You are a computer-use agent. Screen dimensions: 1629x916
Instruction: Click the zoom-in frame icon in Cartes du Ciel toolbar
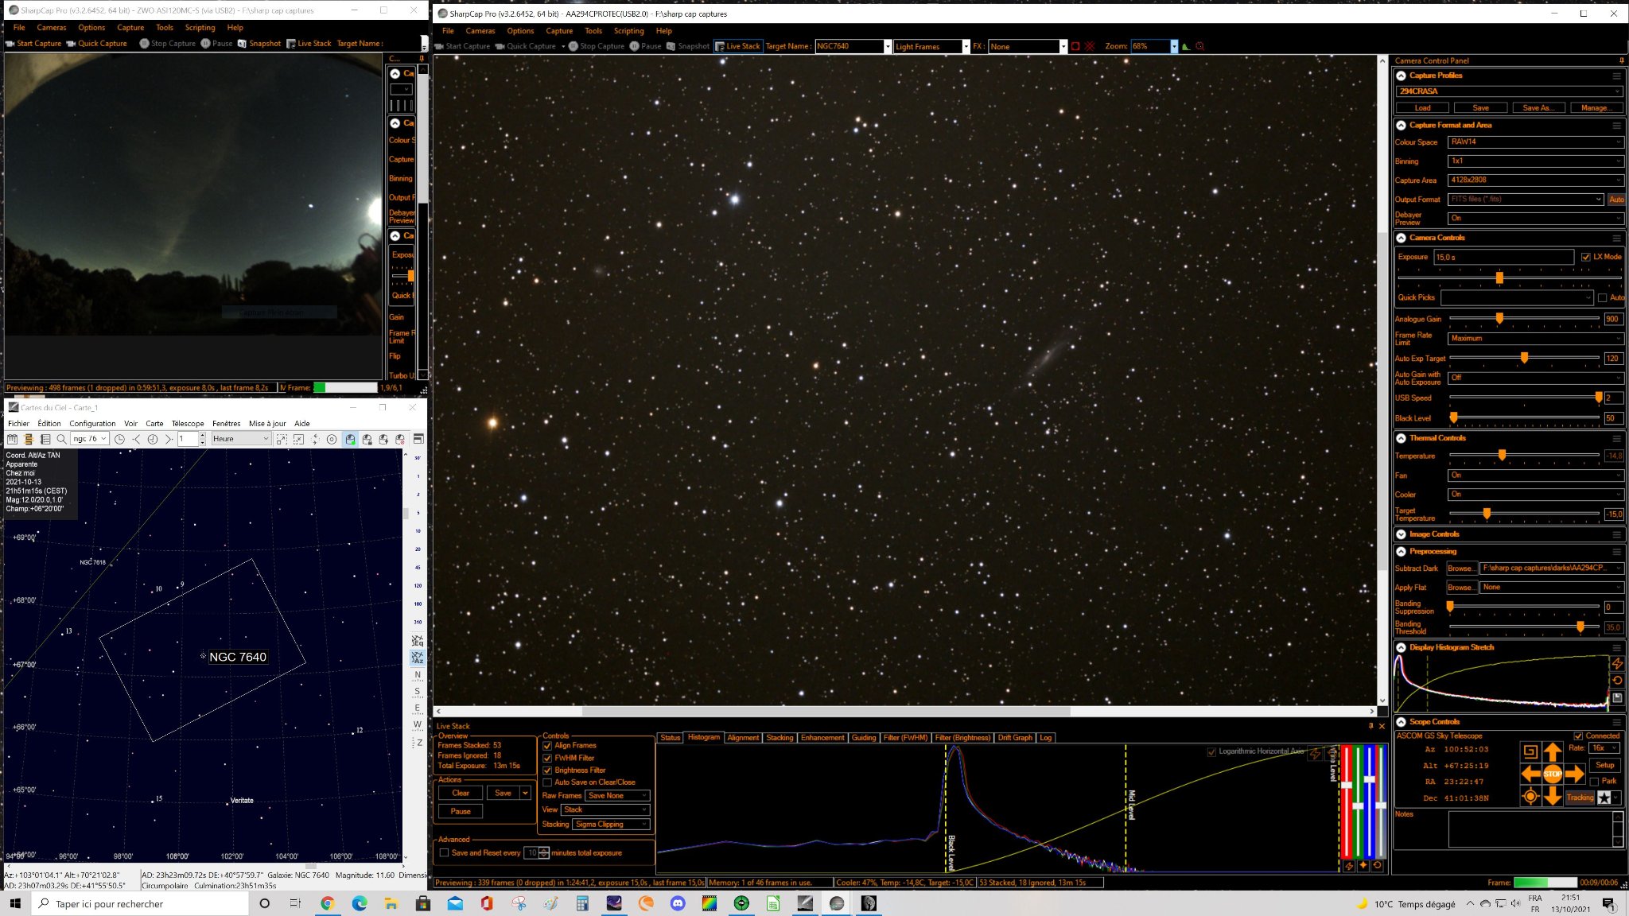point(282,439)
